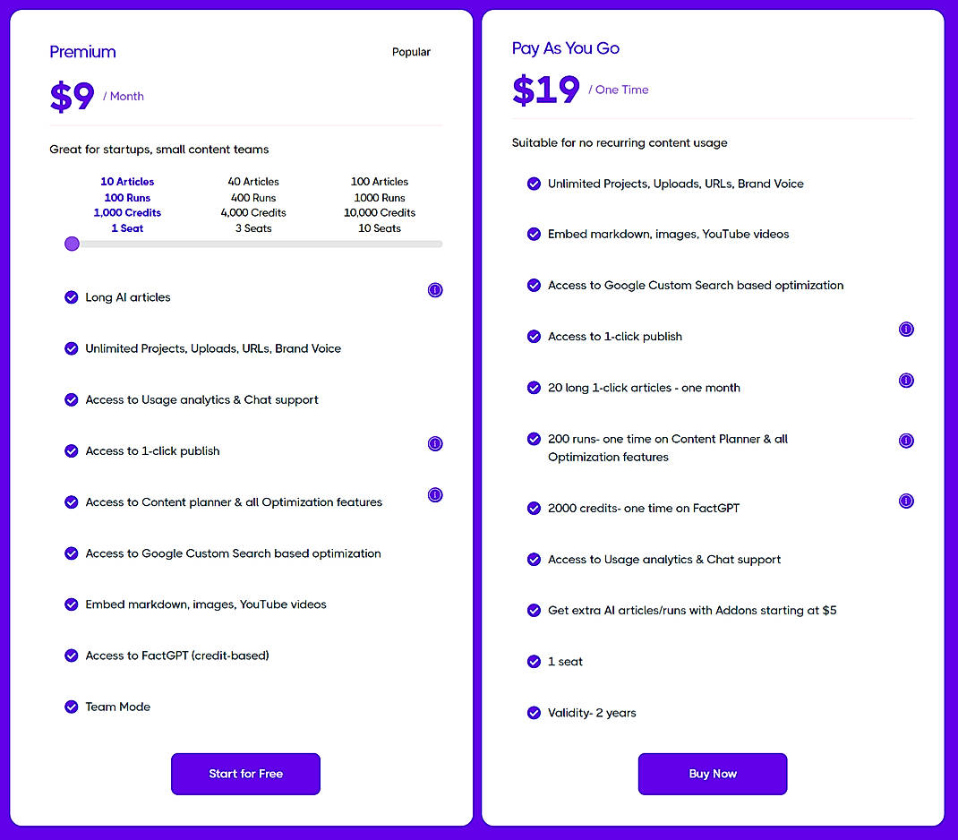Click the info icon next to 20 long 1-click articles
The height and width of the screenshot is (840, 958).
pos(906,381)
